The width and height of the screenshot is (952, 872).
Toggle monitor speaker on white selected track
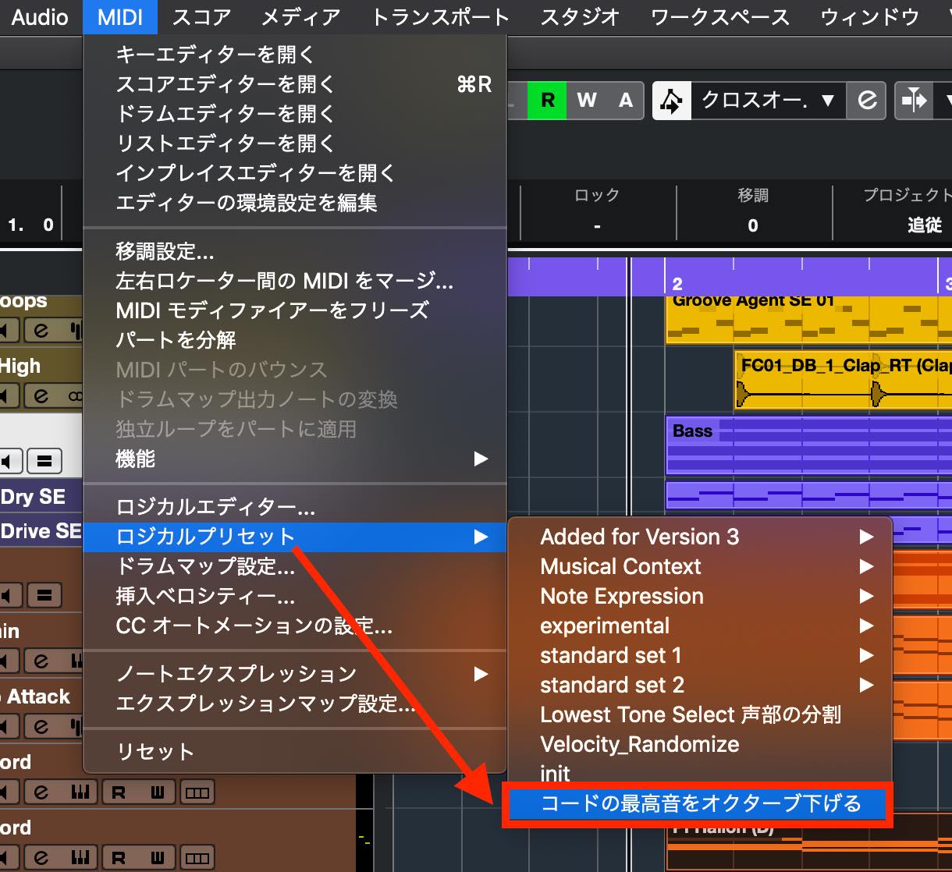[x=9, y=461]
